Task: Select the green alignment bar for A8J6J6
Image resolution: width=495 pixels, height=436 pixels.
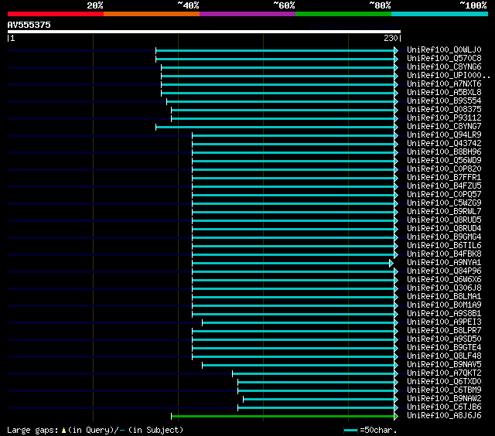Action: (282, 417)
